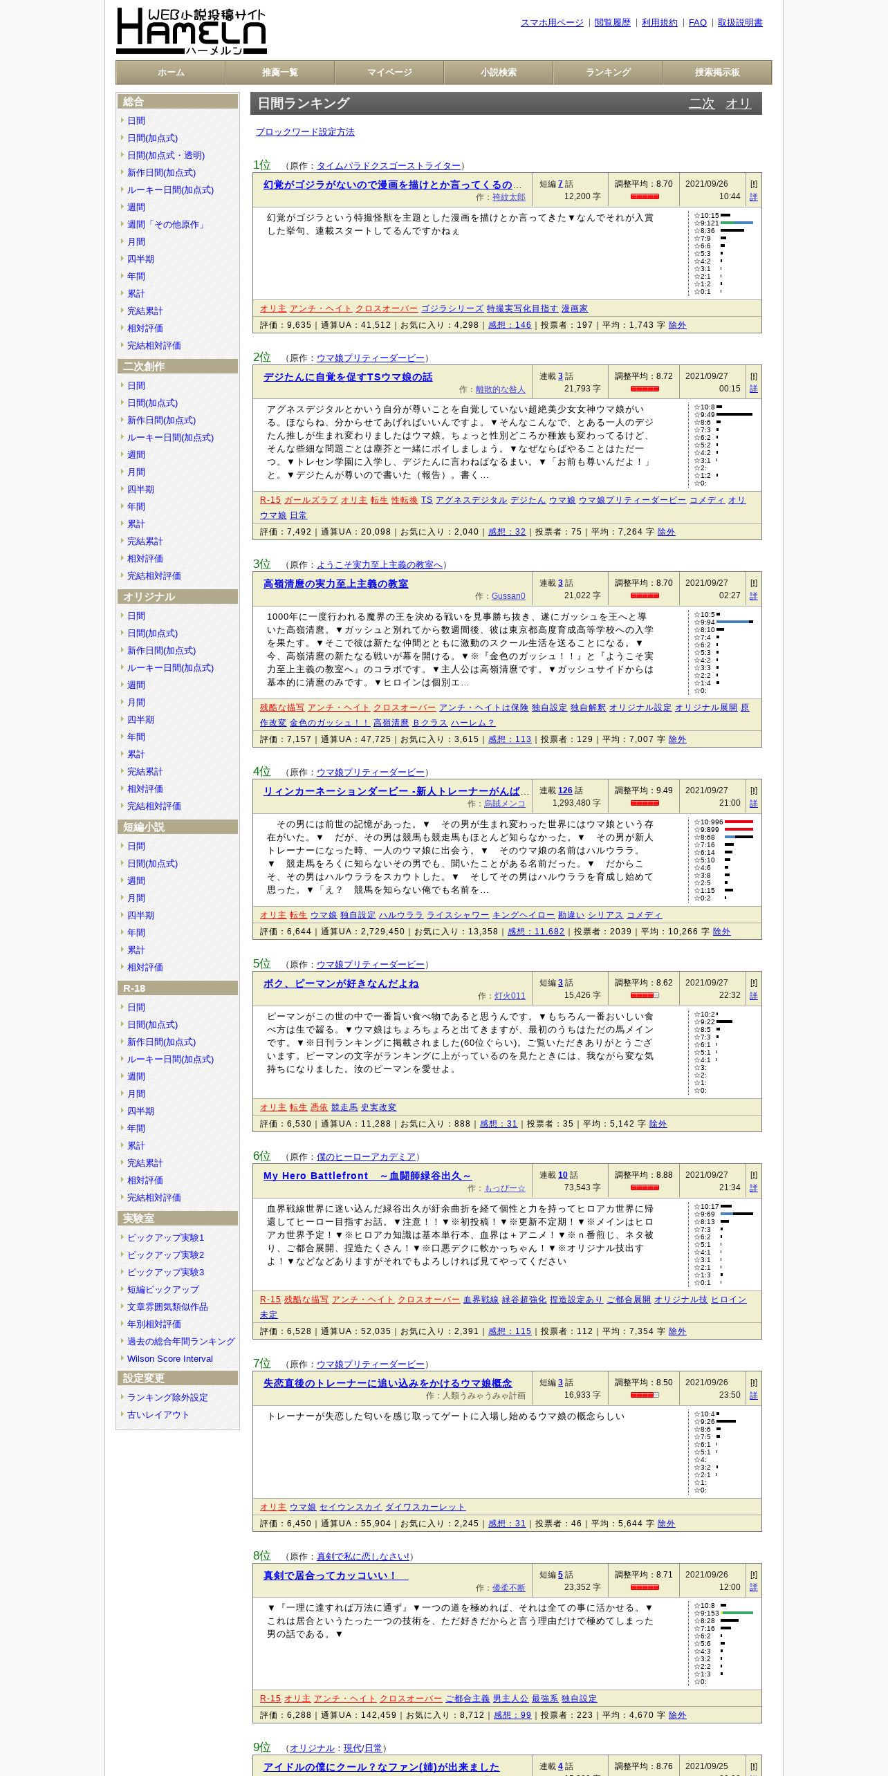This screenshot has width=888, height=1776.
Task: Open 古いレイアウト in sidebar
Action: point(158,1415)
